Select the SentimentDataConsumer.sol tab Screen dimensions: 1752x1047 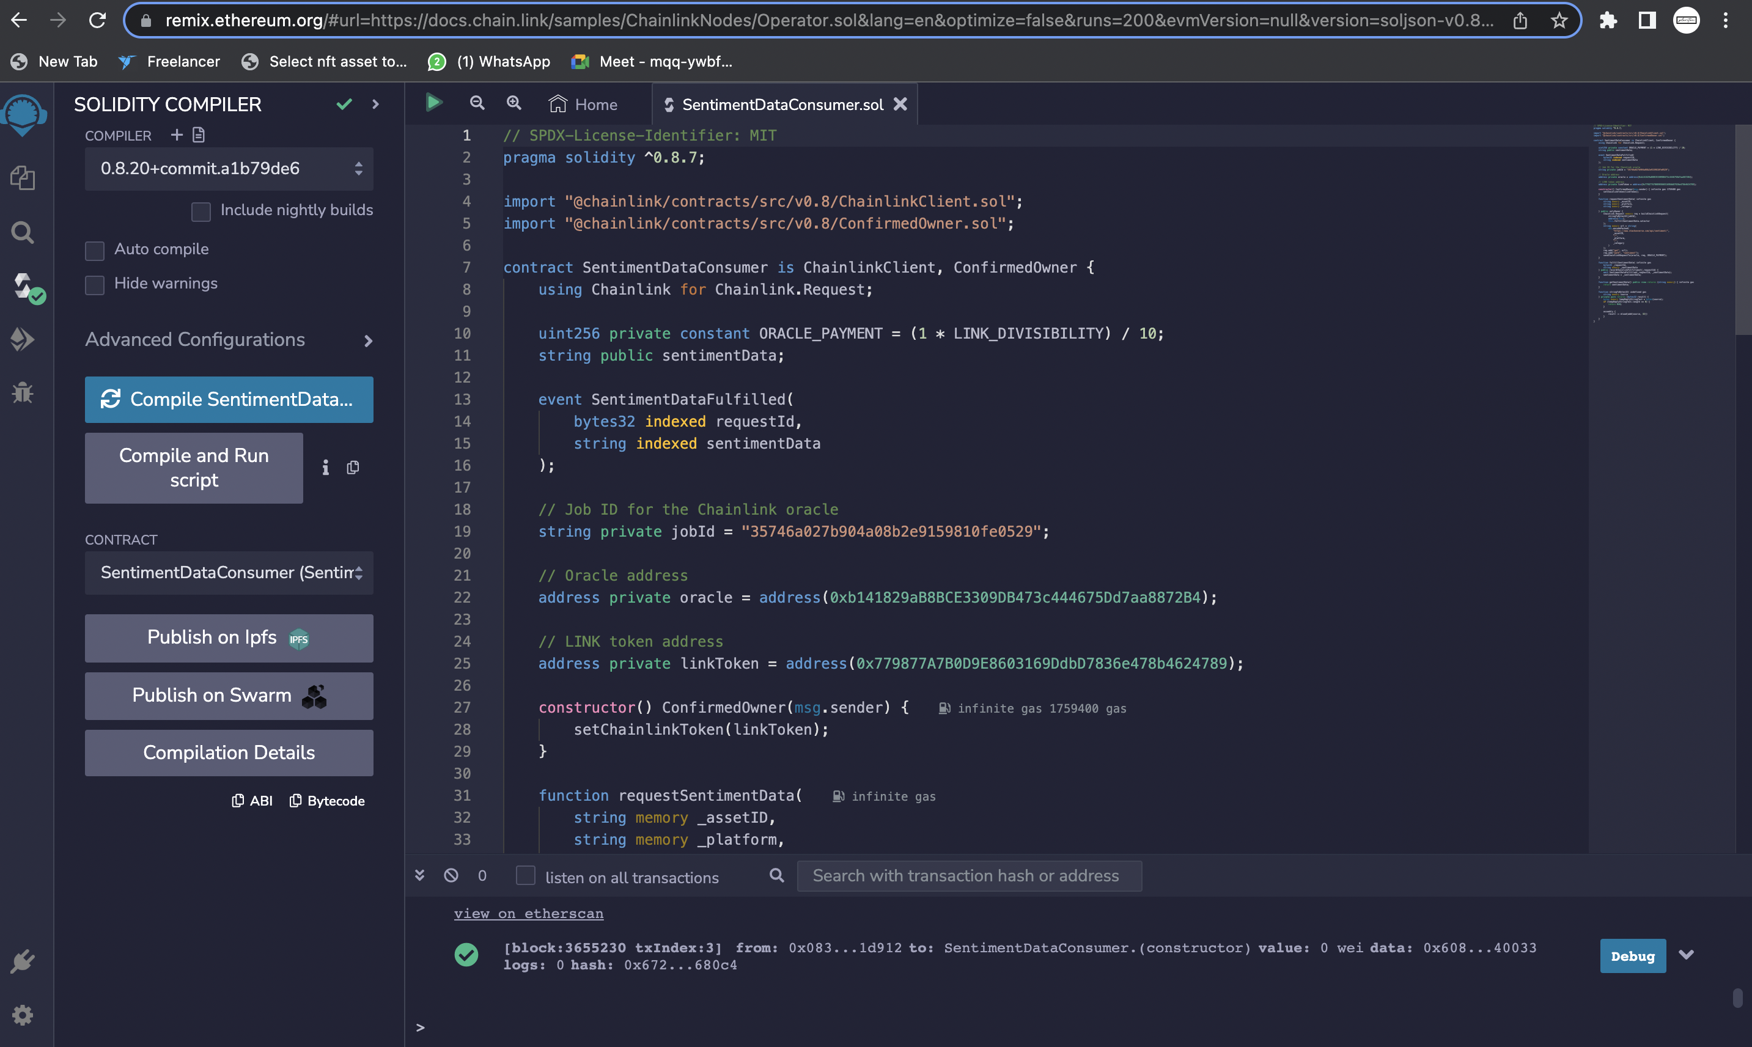(x=781, y=105)
